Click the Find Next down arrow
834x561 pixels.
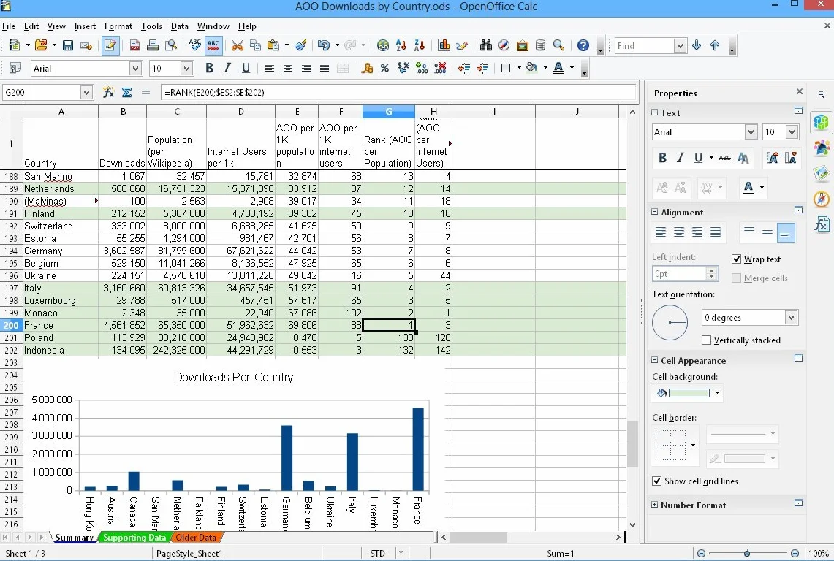[697, 46]
